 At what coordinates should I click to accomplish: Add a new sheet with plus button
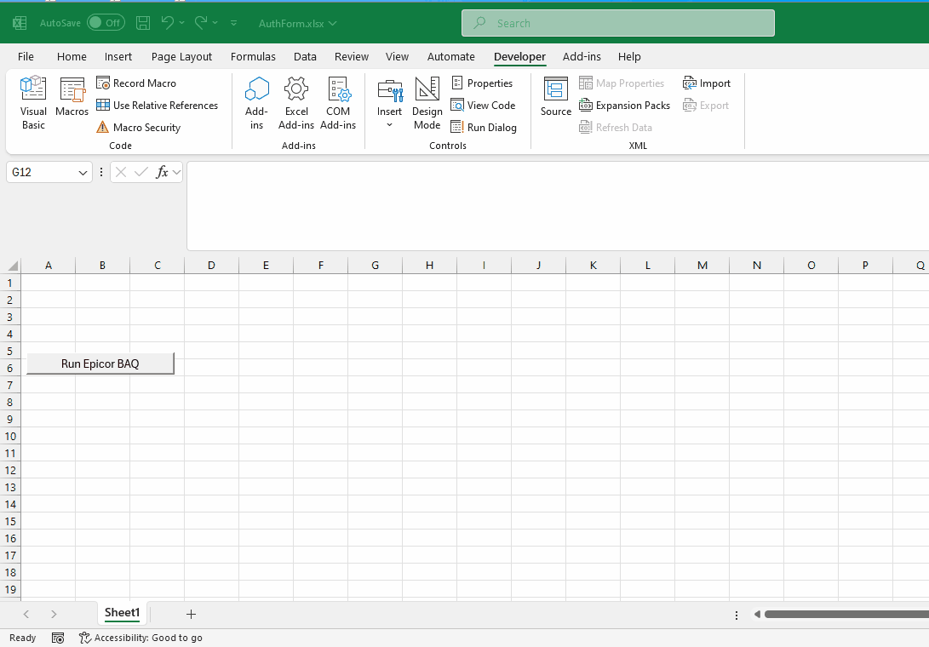click(x=191, y=614)
